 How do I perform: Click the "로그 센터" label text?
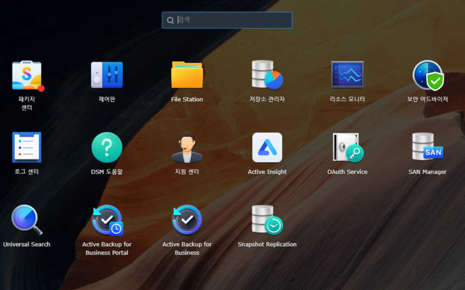click(x=26, y=172)
